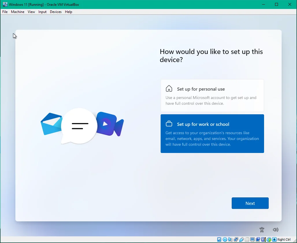Click the keyboard capture arrow icon
The image size is (297, 243).
(274, 240)
